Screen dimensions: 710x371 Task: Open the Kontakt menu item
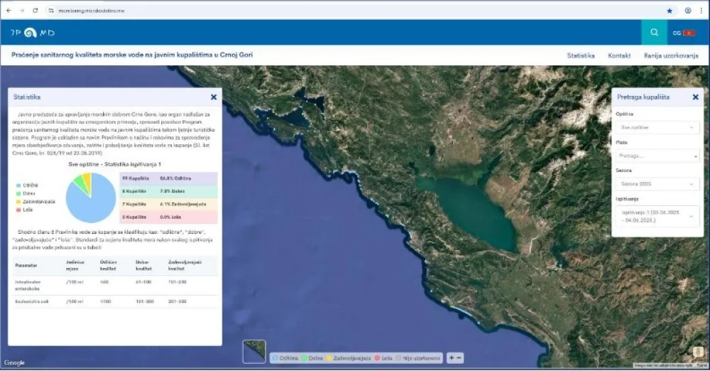point(619,55)
